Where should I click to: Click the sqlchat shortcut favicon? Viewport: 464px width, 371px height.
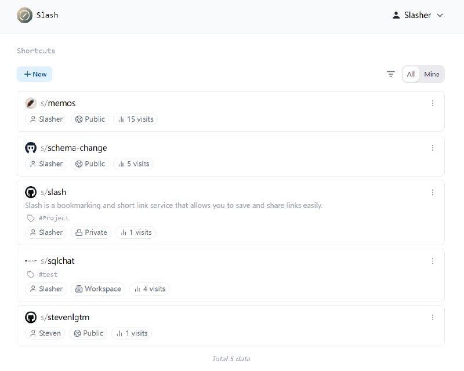tap(31, 261)
